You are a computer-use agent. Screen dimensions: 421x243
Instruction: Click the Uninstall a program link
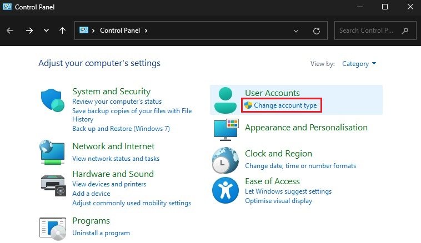[101, 233]
